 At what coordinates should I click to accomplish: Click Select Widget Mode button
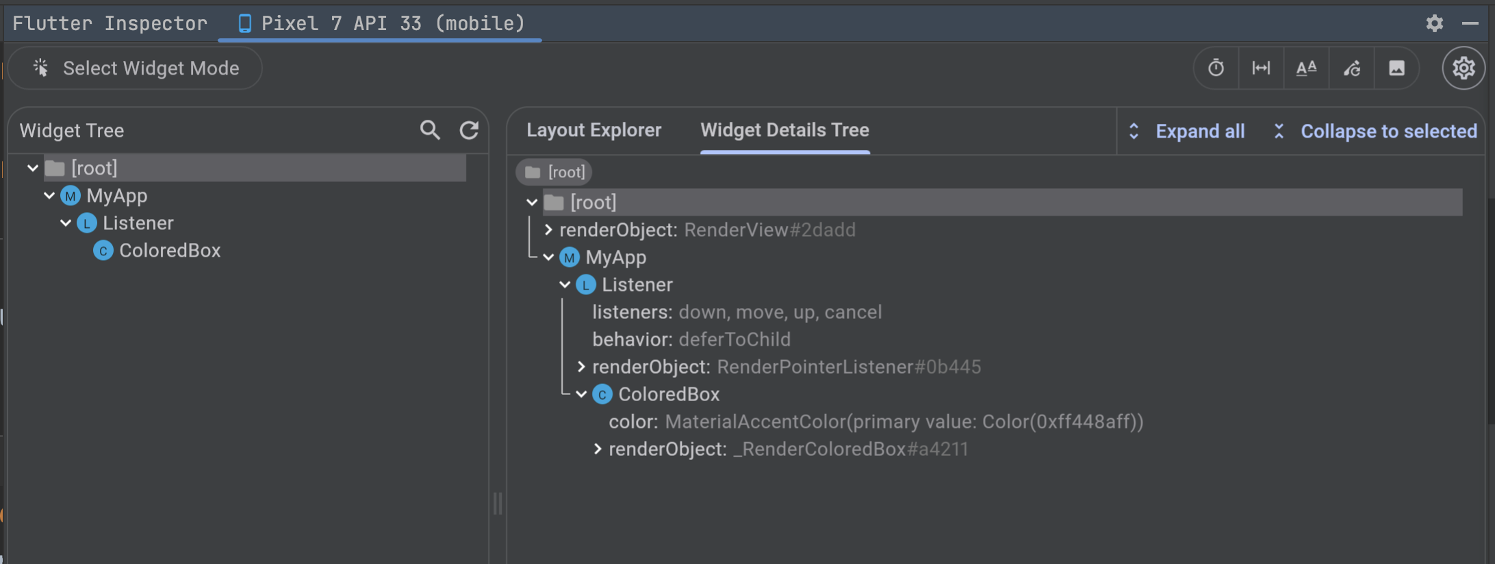click(x=136, y=68)
